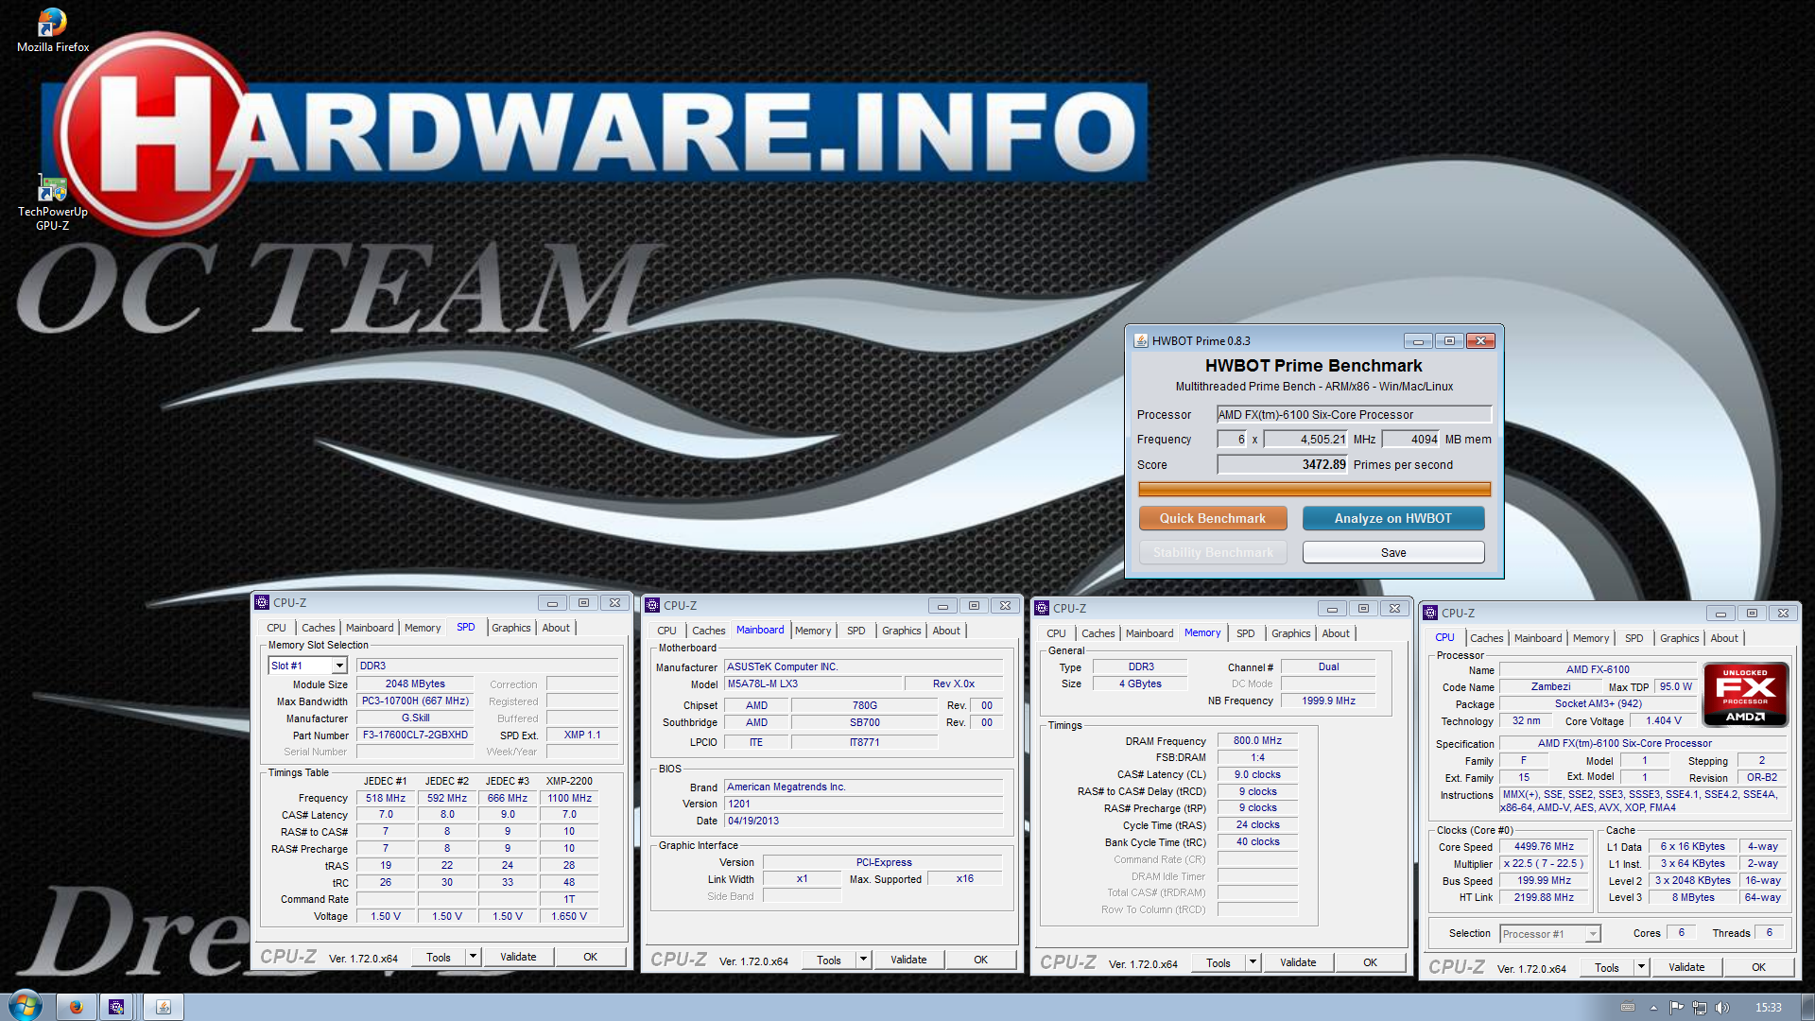Image resolution: width=1815 pixels, height=1021 pixels.
Task: Click the greyed Stability Benchmark button
Action: [1213, 552]
